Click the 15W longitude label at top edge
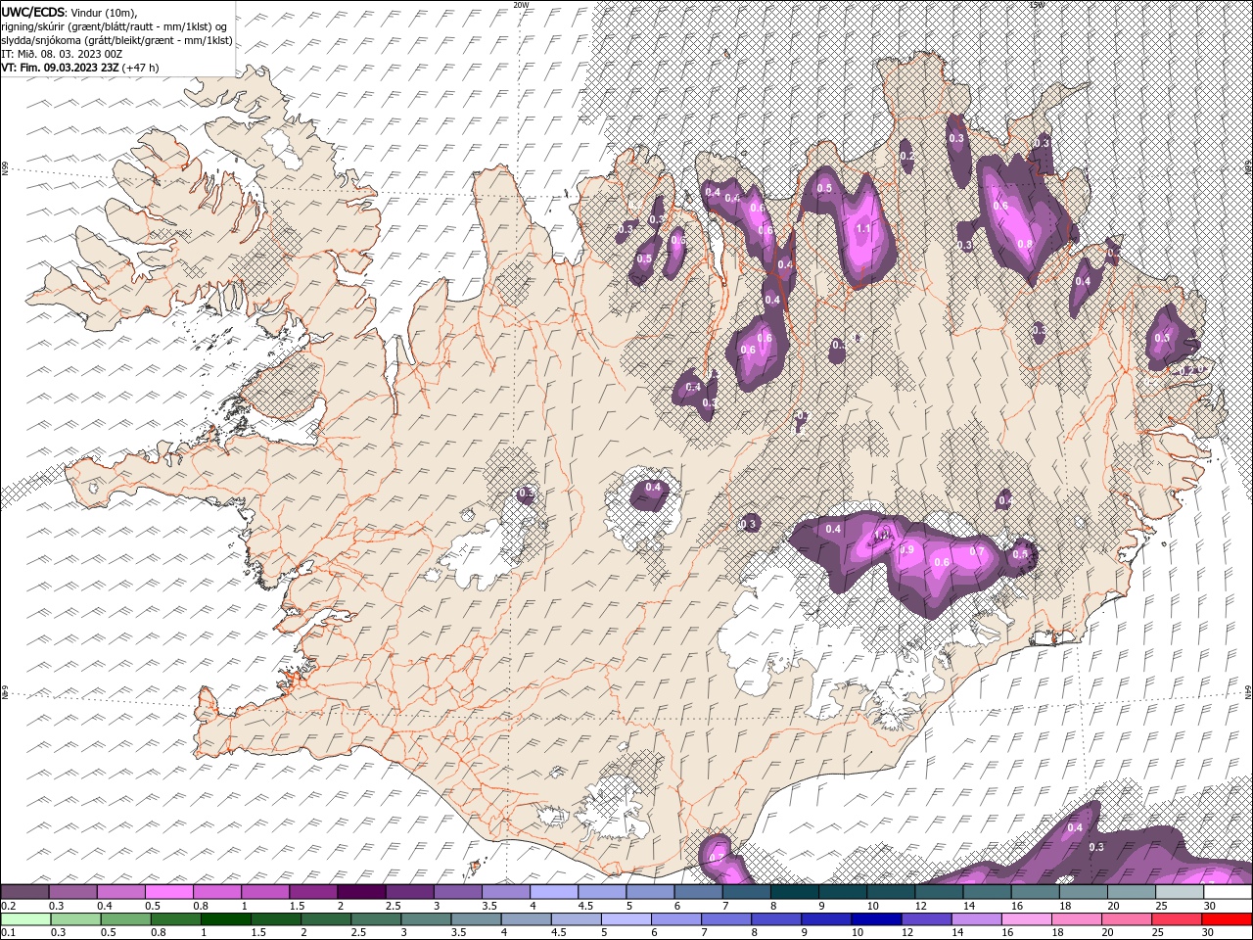Viewport: 1253px width, 940px height. click(x=1037, y=5)
